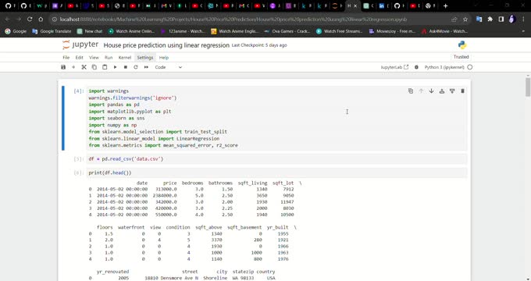Open the Code cell type dropdown

tap(169, 67)
